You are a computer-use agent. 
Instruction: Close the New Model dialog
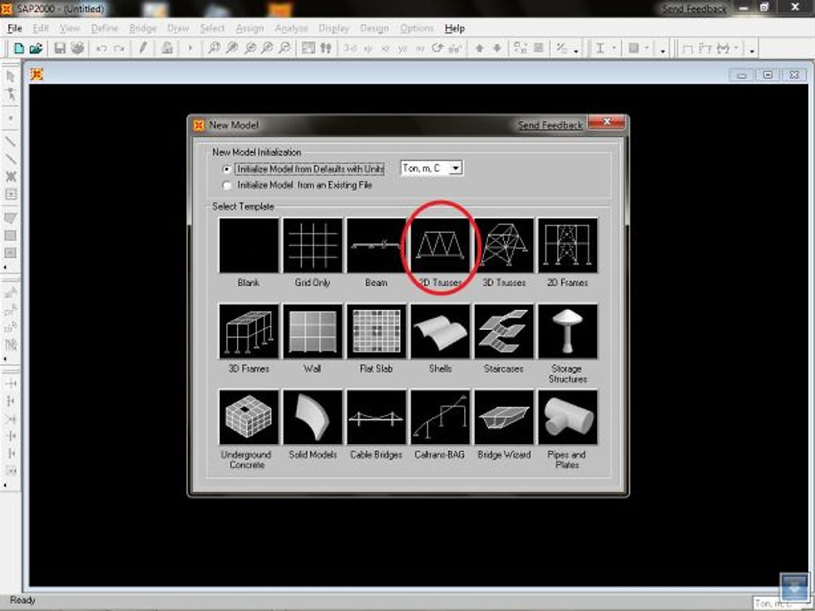tap(606, 123)
